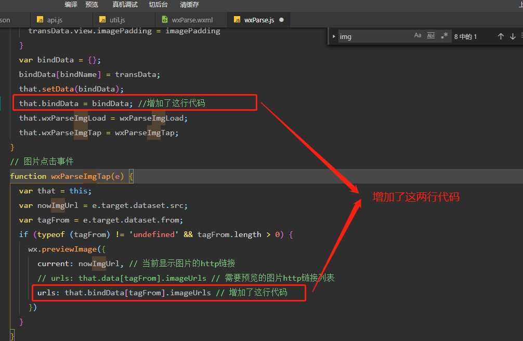This screenshot has height=341, width=523.
Task: Click the wxParse.js file icon
Action: click(237, 20)
